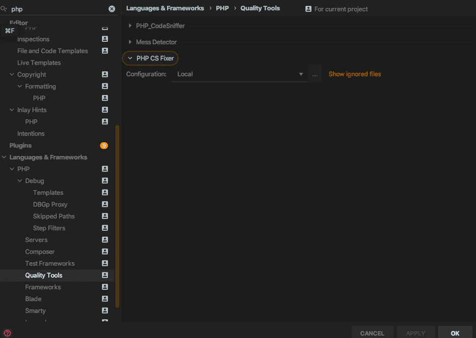The image size is (476, 338).
Task: Click the project icon next to Quality Tools
Action: [x=104, y=275]
